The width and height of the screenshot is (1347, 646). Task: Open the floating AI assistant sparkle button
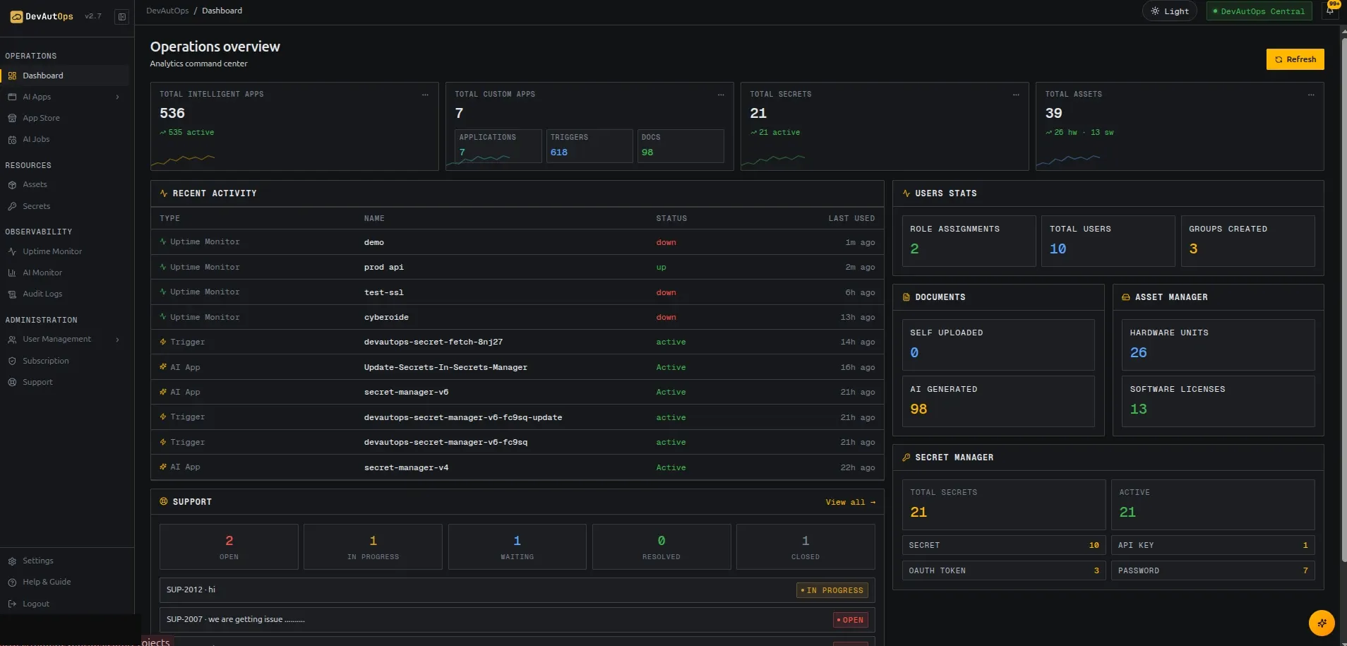tap(1322, 623)
